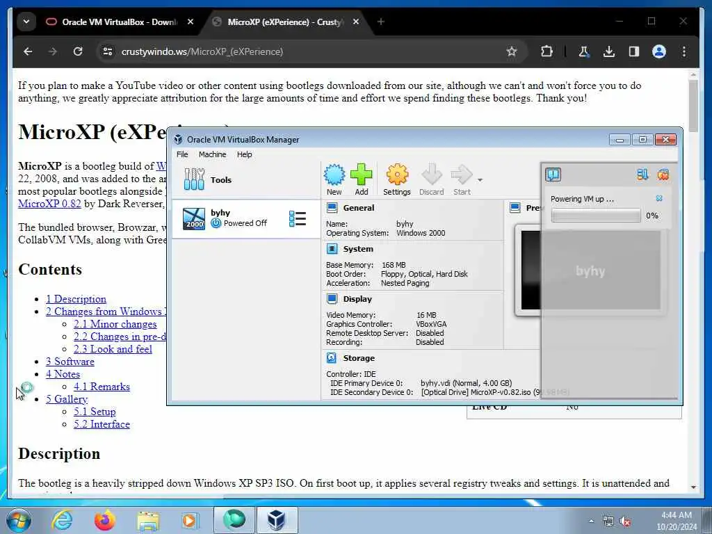Click the browser page vertical scrollbar
The height and width of the screenshot is (534, 712).
[693, 106]
